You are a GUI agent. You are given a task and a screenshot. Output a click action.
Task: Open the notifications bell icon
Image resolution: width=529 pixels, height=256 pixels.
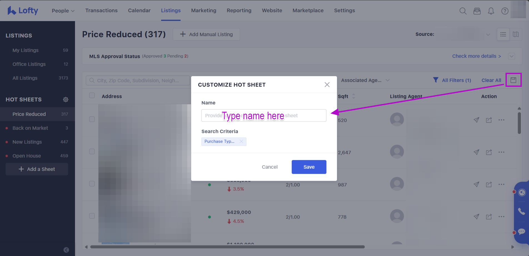click(x=491, y=11)
